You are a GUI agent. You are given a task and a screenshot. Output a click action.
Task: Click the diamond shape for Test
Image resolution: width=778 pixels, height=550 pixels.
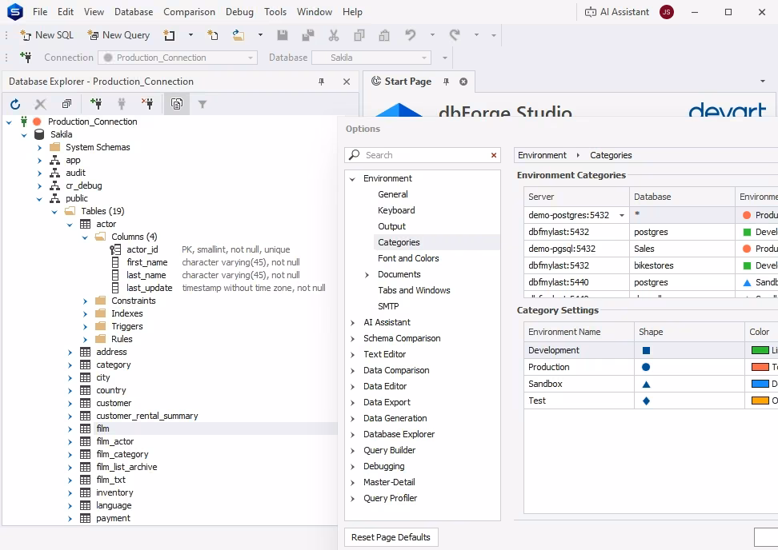click(646, 401)
